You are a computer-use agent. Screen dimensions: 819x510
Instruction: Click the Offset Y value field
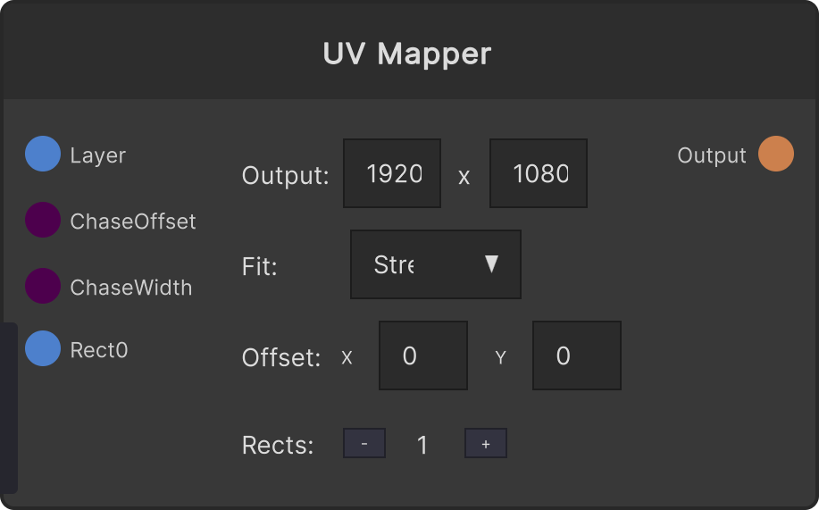pos(577,355)
